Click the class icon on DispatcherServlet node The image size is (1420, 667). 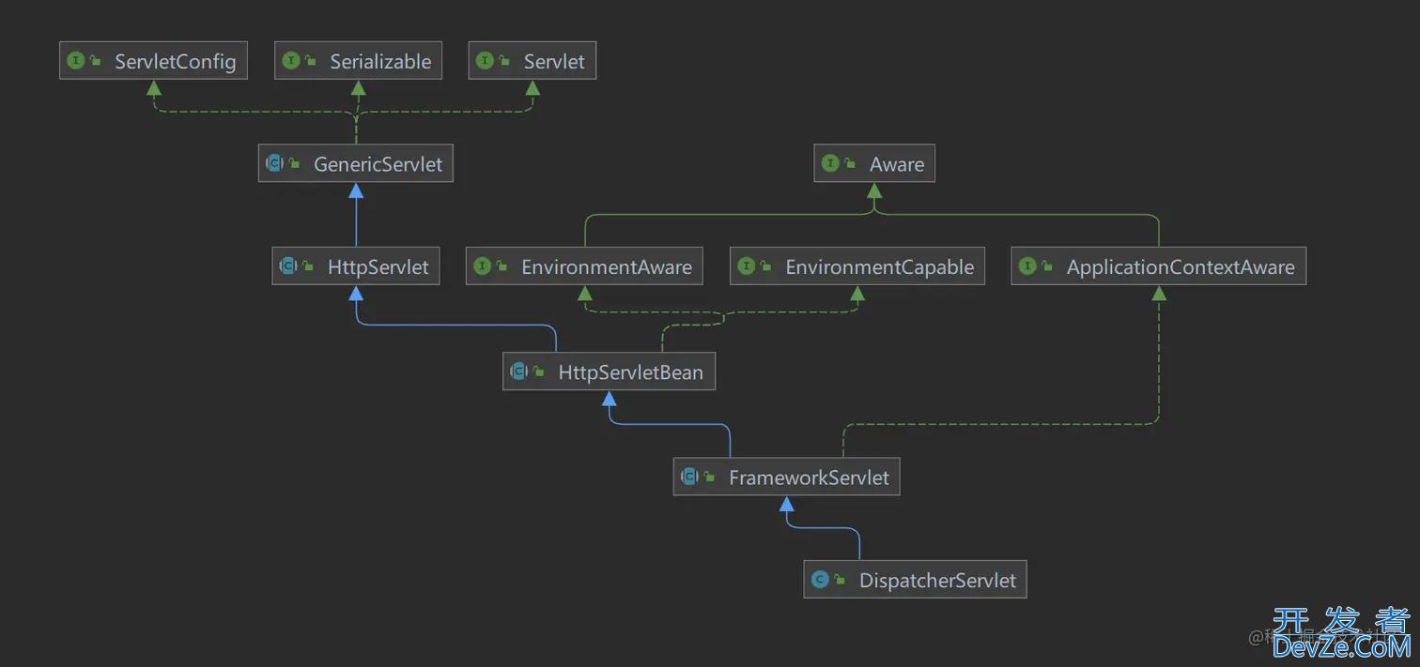click(820, 580)
